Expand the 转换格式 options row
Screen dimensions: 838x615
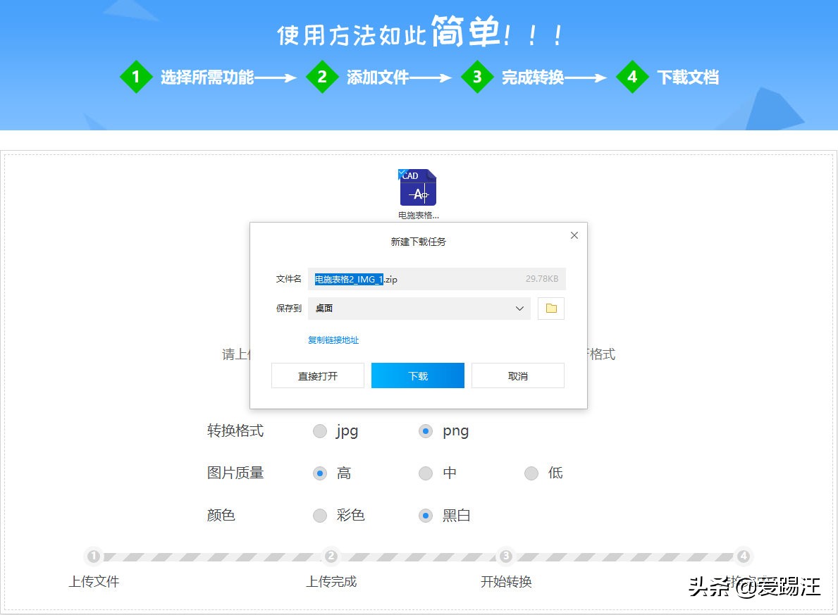pyautogui.click(x=235, y=431)
